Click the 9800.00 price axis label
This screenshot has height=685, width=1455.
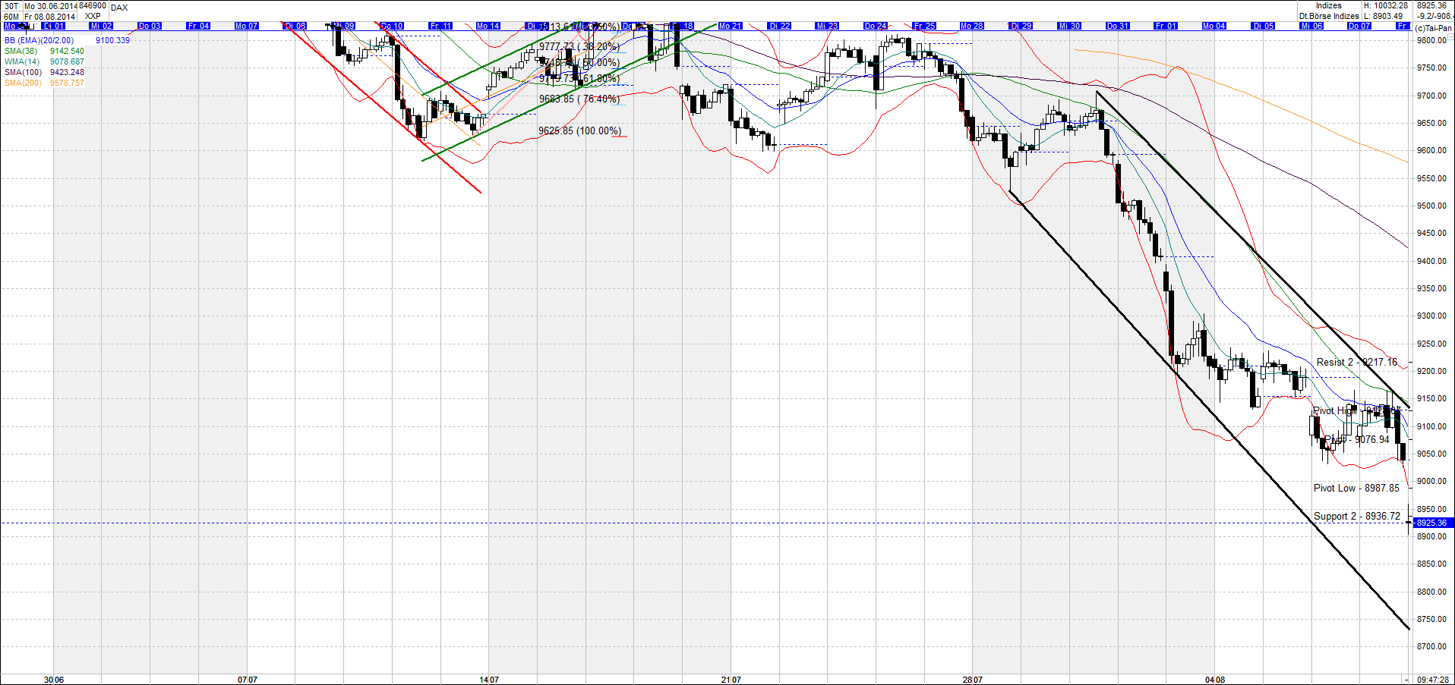[1431, 40]
